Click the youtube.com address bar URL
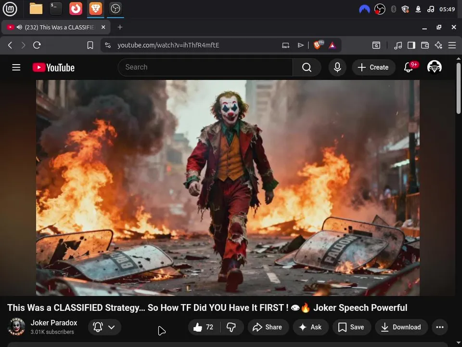The height and width of the screenshot is (347, 462). [168, 45]
